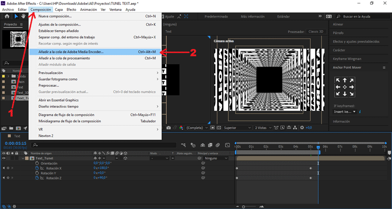This screenshot has width=392, height=209.
Task: Open the Insert keyframe dropdown in Anchor Point Mover
Action: pyautogui.click(x=344, y=112)
